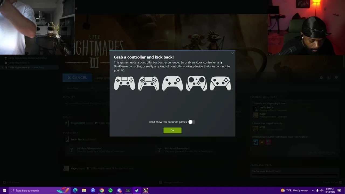Open Google Chrome from taskbar
Image resolution: width=345 pixels, height=194 pixels.
coord(102,190)
